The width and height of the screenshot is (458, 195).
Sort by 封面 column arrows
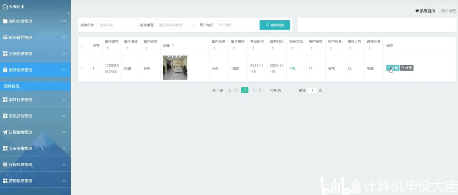pyautogui.click(x=173, y=46)
